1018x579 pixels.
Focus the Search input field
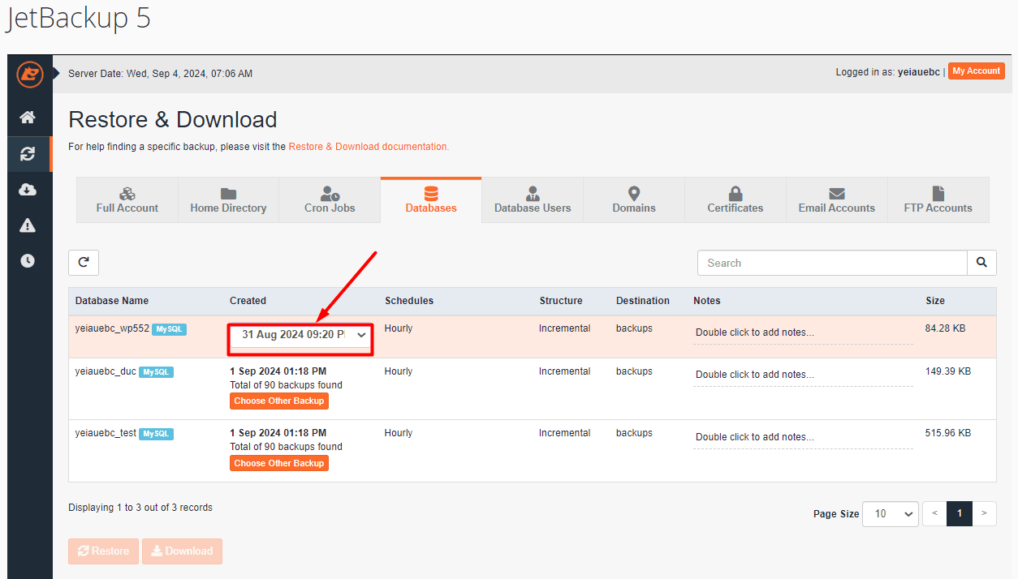[x=832, y=263]
